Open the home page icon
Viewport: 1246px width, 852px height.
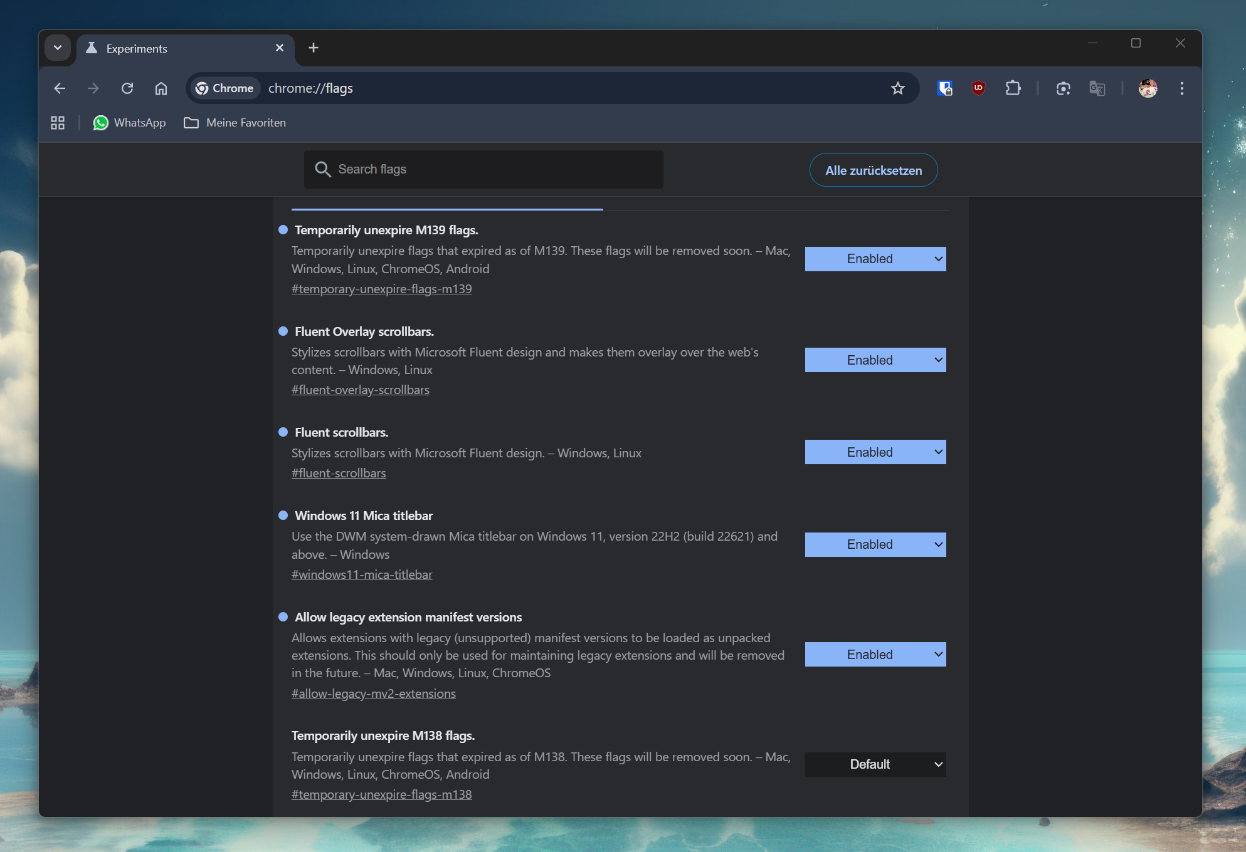tap(161, 88)
